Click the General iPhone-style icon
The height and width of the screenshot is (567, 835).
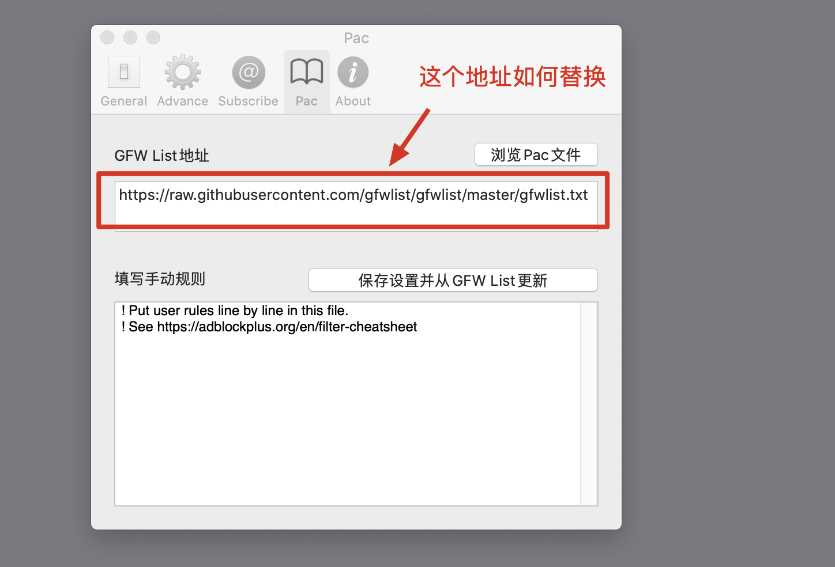coord(123,71)
